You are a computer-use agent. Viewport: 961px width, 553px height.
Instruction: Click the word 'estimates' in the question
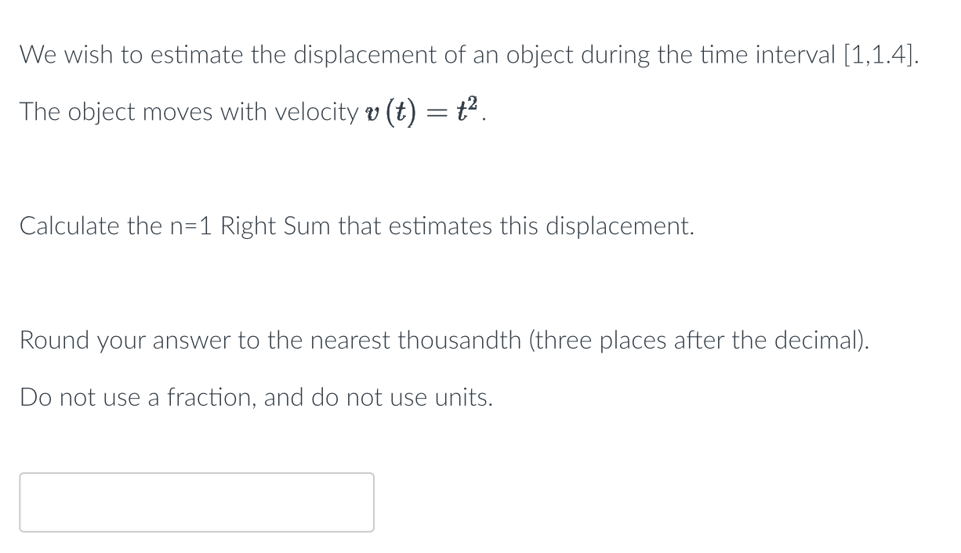point(442,226)
